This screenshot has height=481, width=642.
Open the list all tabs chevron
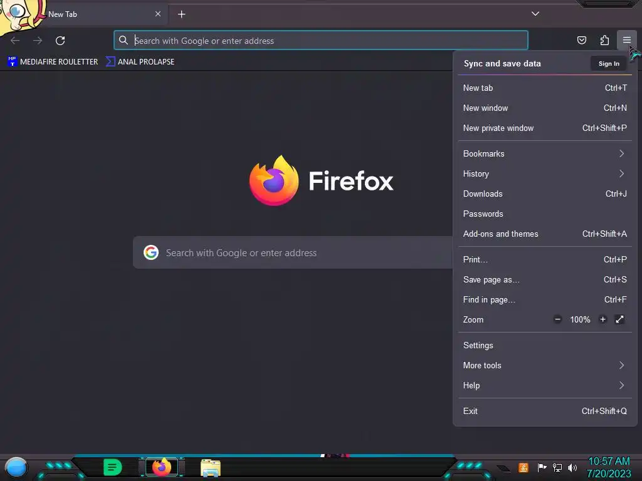point(535,14)
